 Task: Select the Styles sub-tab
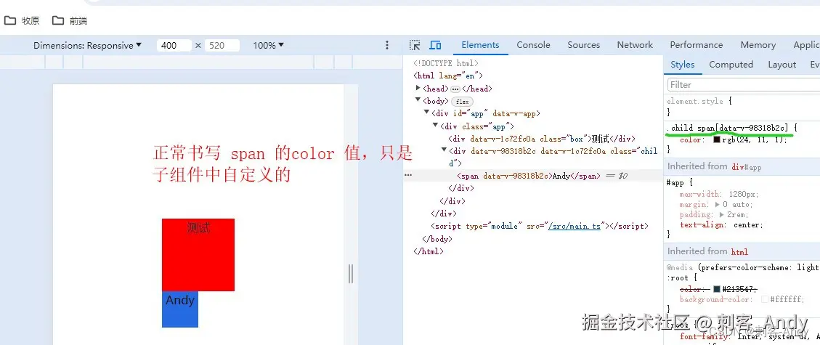point(683,65)
